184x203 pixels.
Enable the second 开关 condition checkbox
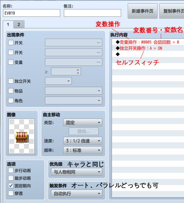[11, 52]
